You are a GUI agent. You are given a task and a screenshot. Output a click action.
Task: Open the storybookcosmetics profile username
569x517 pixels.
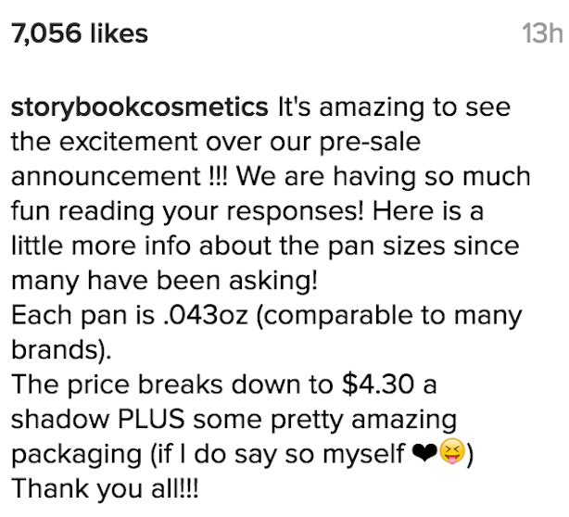click(x=139, y=108)
